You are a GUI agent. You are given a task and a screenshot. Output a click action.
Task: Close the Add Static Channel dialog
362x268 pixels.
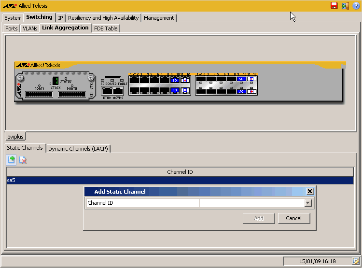click(x=310, y=191)
